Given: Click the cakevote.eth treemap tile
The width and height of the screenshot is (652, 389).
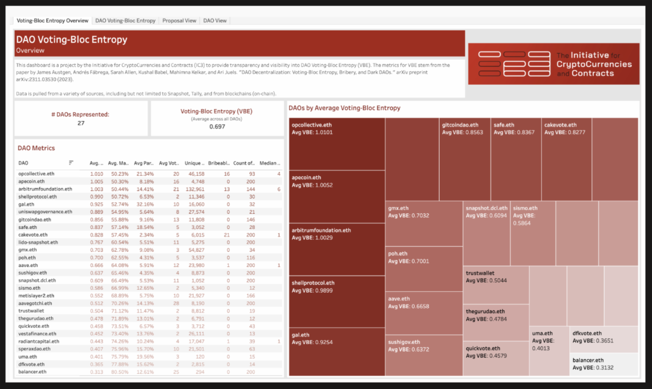Looking at the screenshot, I should 567,160.
